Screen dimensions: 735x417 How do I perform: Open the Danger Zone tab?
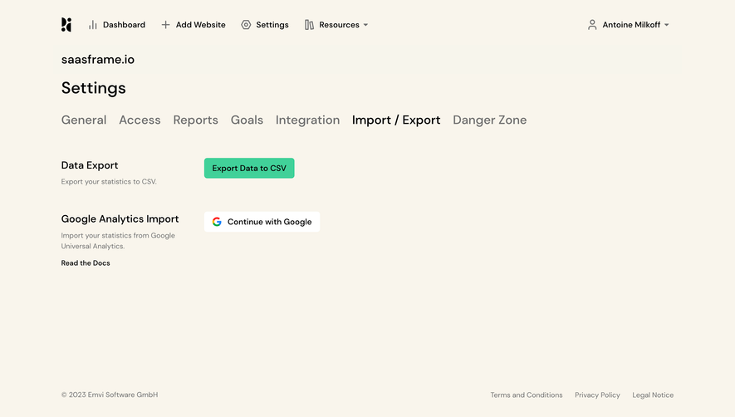tap(490, 120)
